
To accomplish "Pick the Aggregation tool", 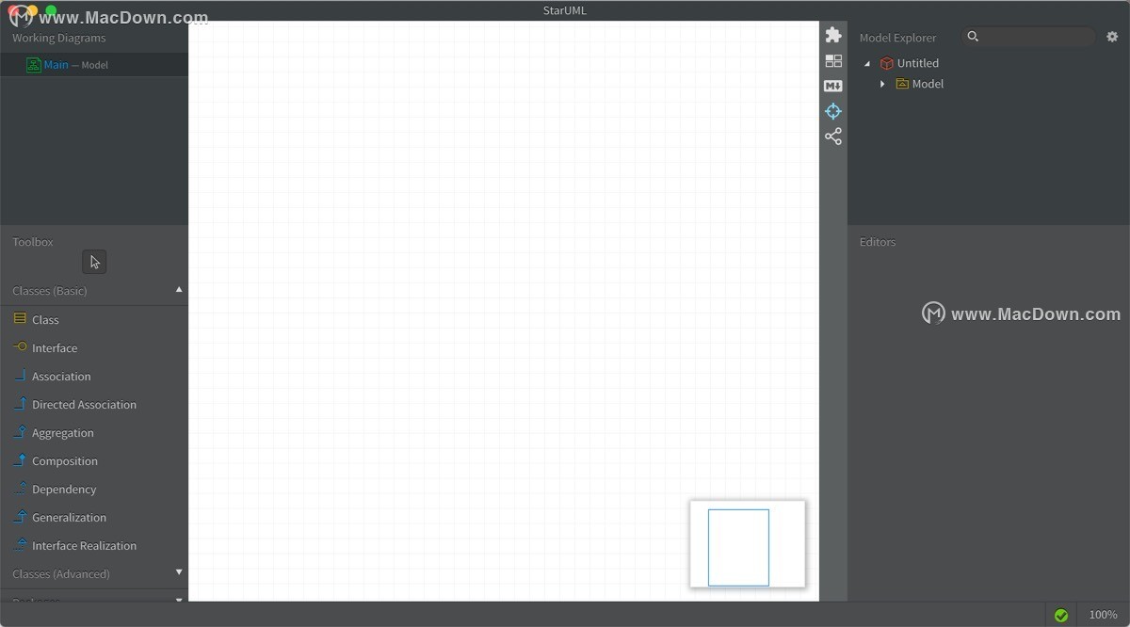I will [x=94, y=433].
